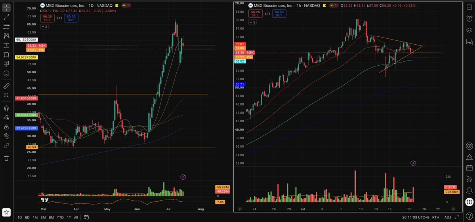Click the 54.62975000 yellow price label
Screen dimensions: 475x222
tap(26, 57)
